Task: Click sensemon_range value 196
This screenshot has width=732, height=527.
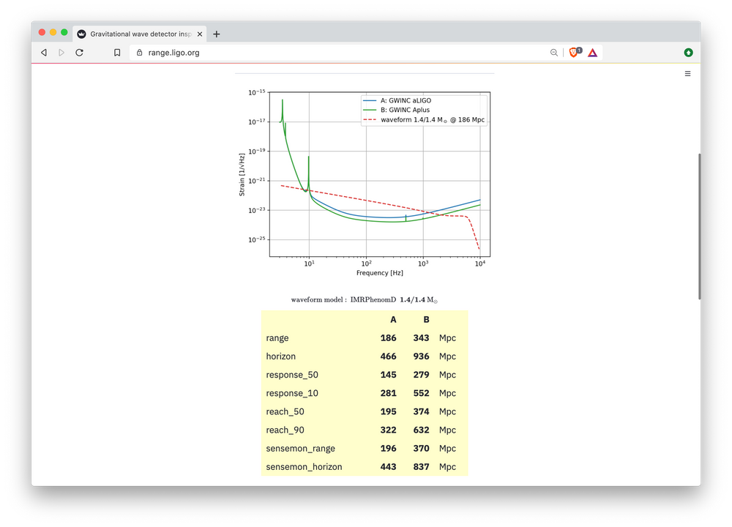Action: 389,449
